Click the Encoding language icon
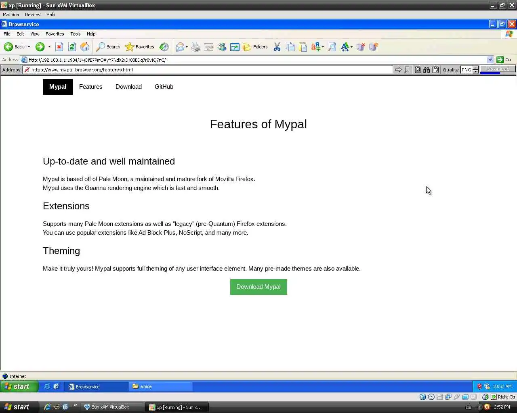Image resolution: width=517 pixels, height=413 pixels. click(316, 47)
